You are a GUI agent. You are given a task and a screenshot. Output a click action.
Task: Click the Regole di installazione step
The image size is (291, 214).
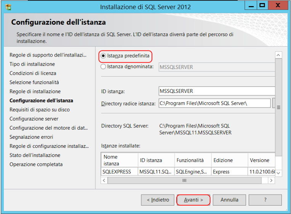(x=35, y=91)
